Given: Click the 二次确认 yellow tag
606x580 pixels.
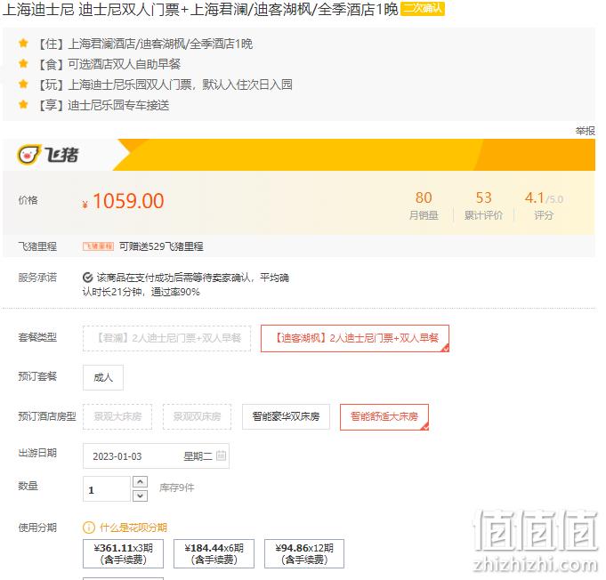Looking at the screenshot, I should coord(423,9).
